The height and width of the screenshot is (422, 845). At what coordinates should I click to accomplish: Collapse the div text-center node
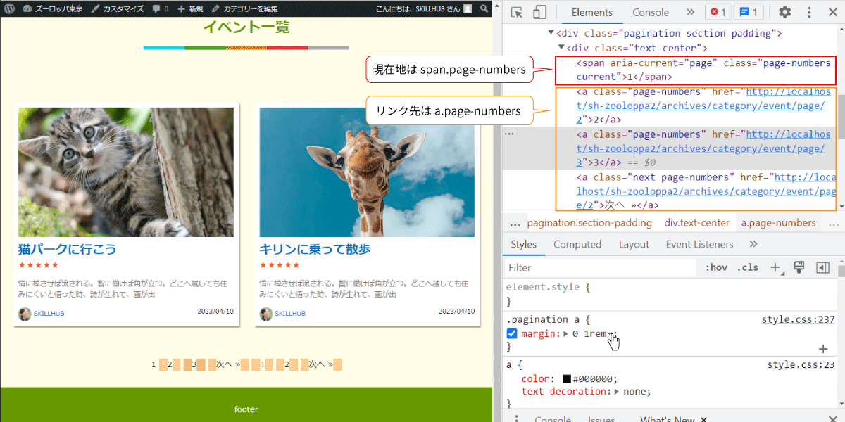pos(561,48)
